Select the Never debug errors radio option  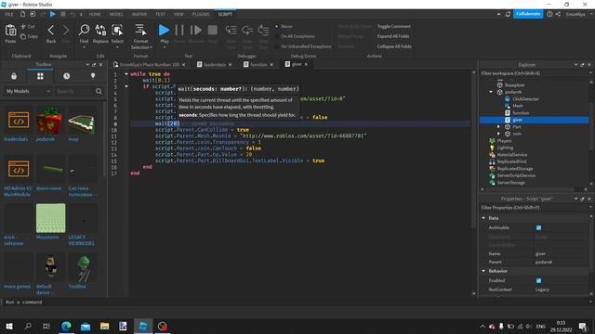[276, 26]
